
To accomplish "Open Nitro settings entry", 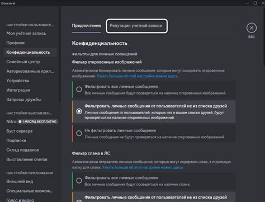I will (x=11, y=121).
